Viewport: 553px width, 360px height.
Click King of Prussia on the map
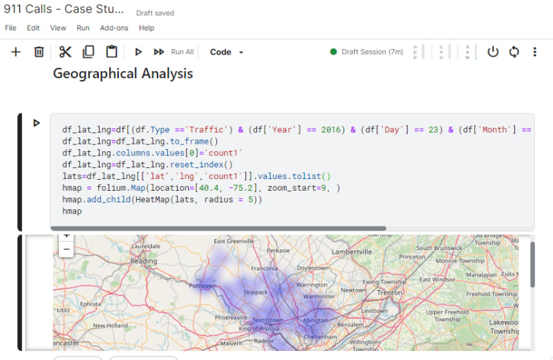(x=259, y=329)
